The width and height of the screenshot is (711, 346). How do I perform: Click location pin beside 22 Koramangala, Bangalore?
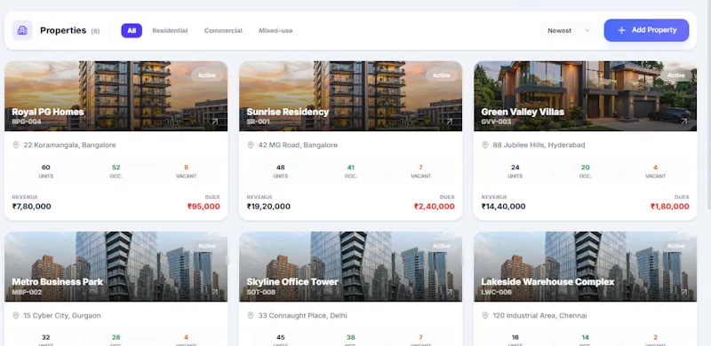16,145
